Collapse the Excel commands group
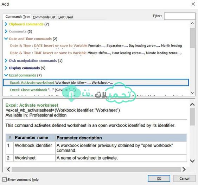Viewport: 198px width, 185px height. [6, 75]
